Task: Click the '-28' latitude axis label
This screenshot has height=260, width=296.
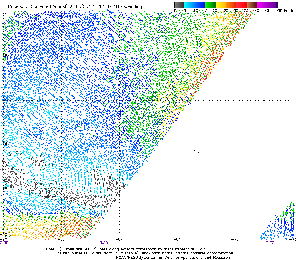Action: (4, 188)
